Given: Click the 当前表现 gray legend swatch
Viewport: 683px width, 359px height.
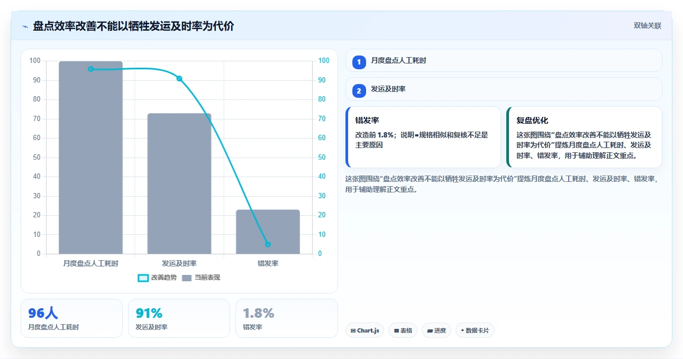Looking at the screenshot, I should (x=187, y=278).
